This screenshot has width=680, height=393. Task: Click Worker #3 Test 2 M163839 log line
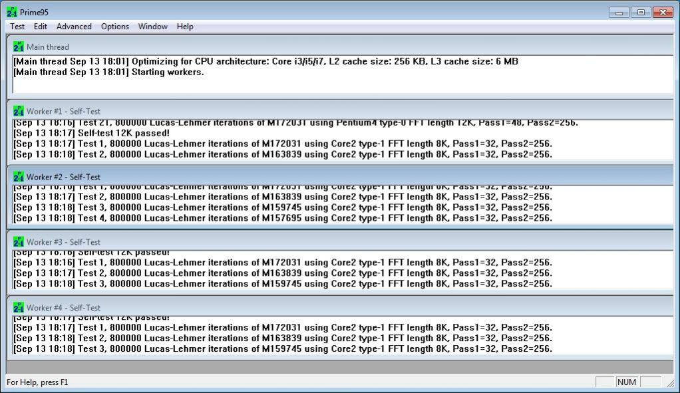coord(283,273)
